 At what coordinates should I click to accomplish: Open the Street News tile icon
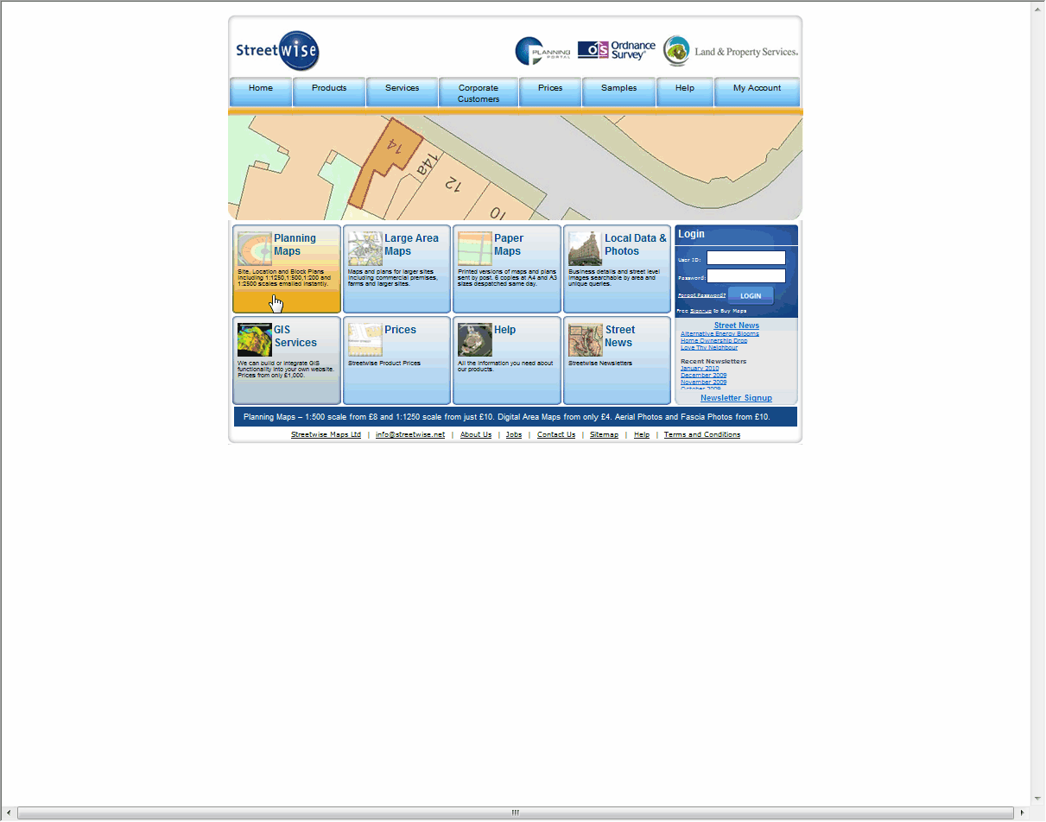tap(585, 340)
